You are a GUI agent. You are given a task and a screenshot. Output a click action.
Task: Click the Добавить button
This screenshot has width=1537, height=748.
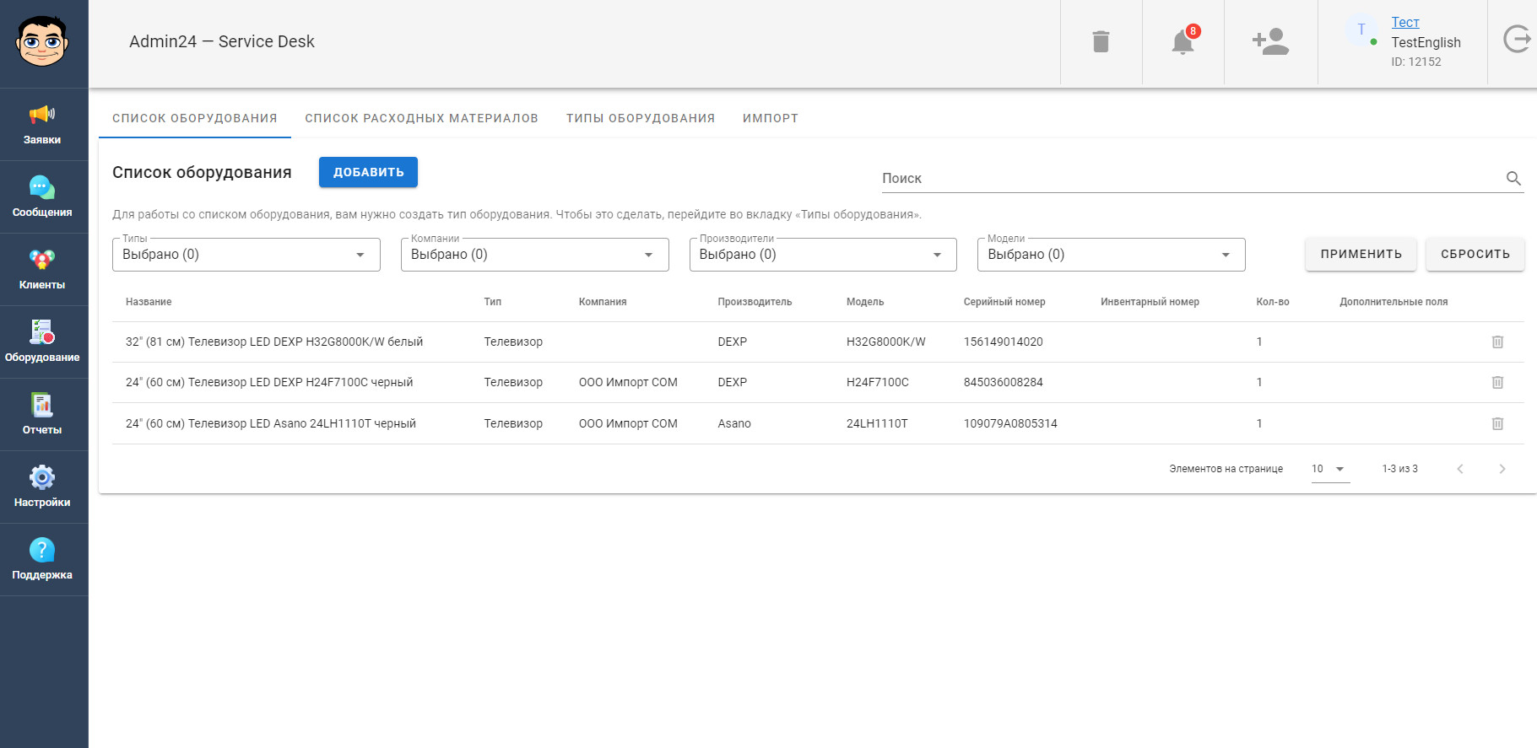[368, 172]
